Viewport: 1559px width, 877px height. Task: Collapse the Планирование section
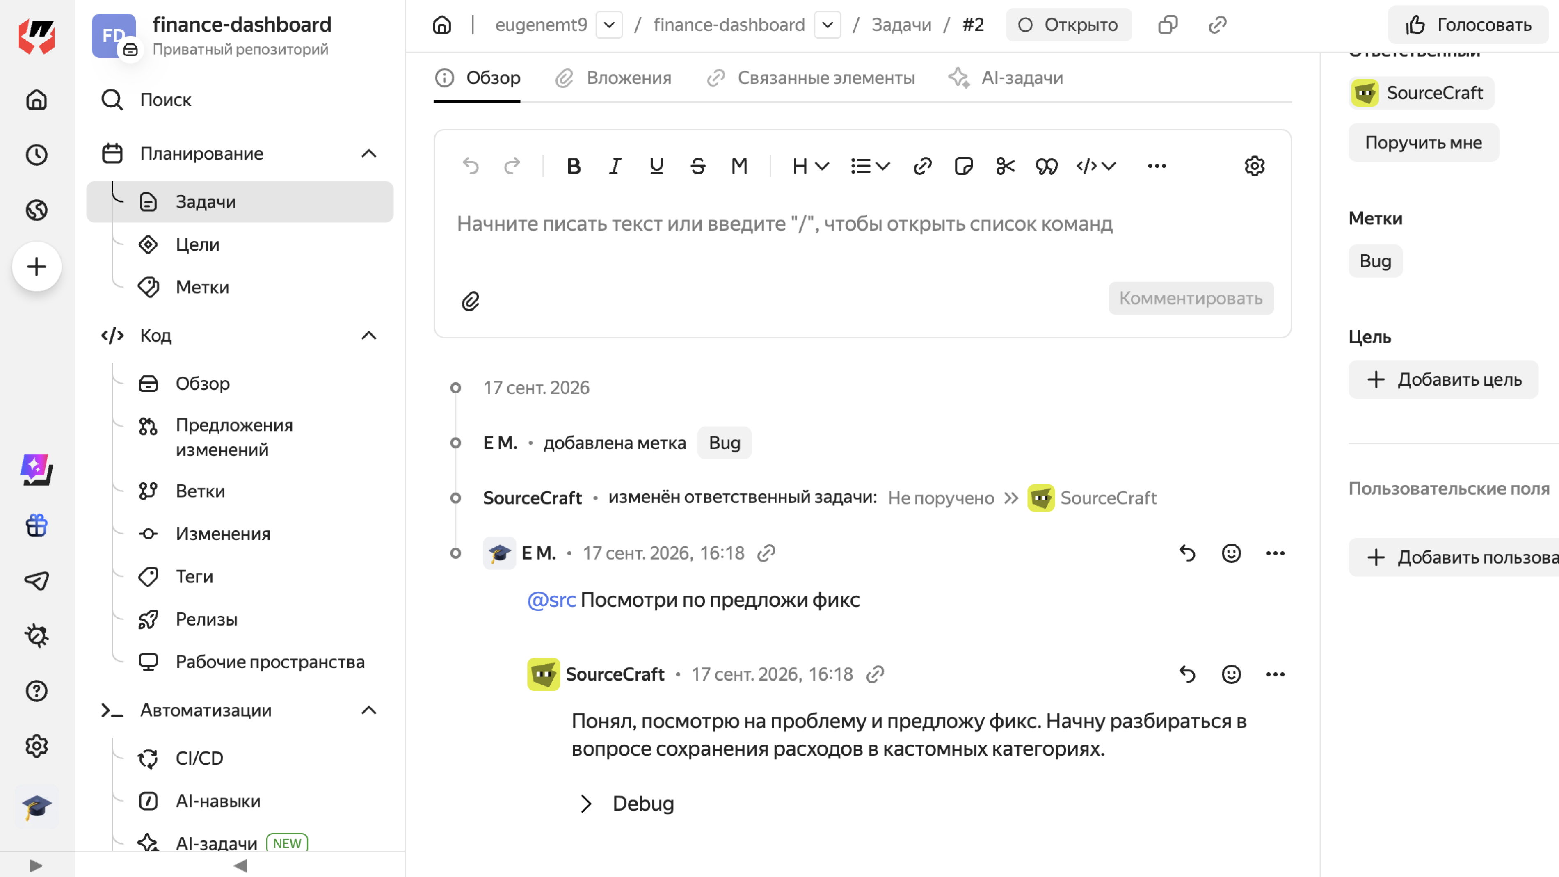coord(368,154)
